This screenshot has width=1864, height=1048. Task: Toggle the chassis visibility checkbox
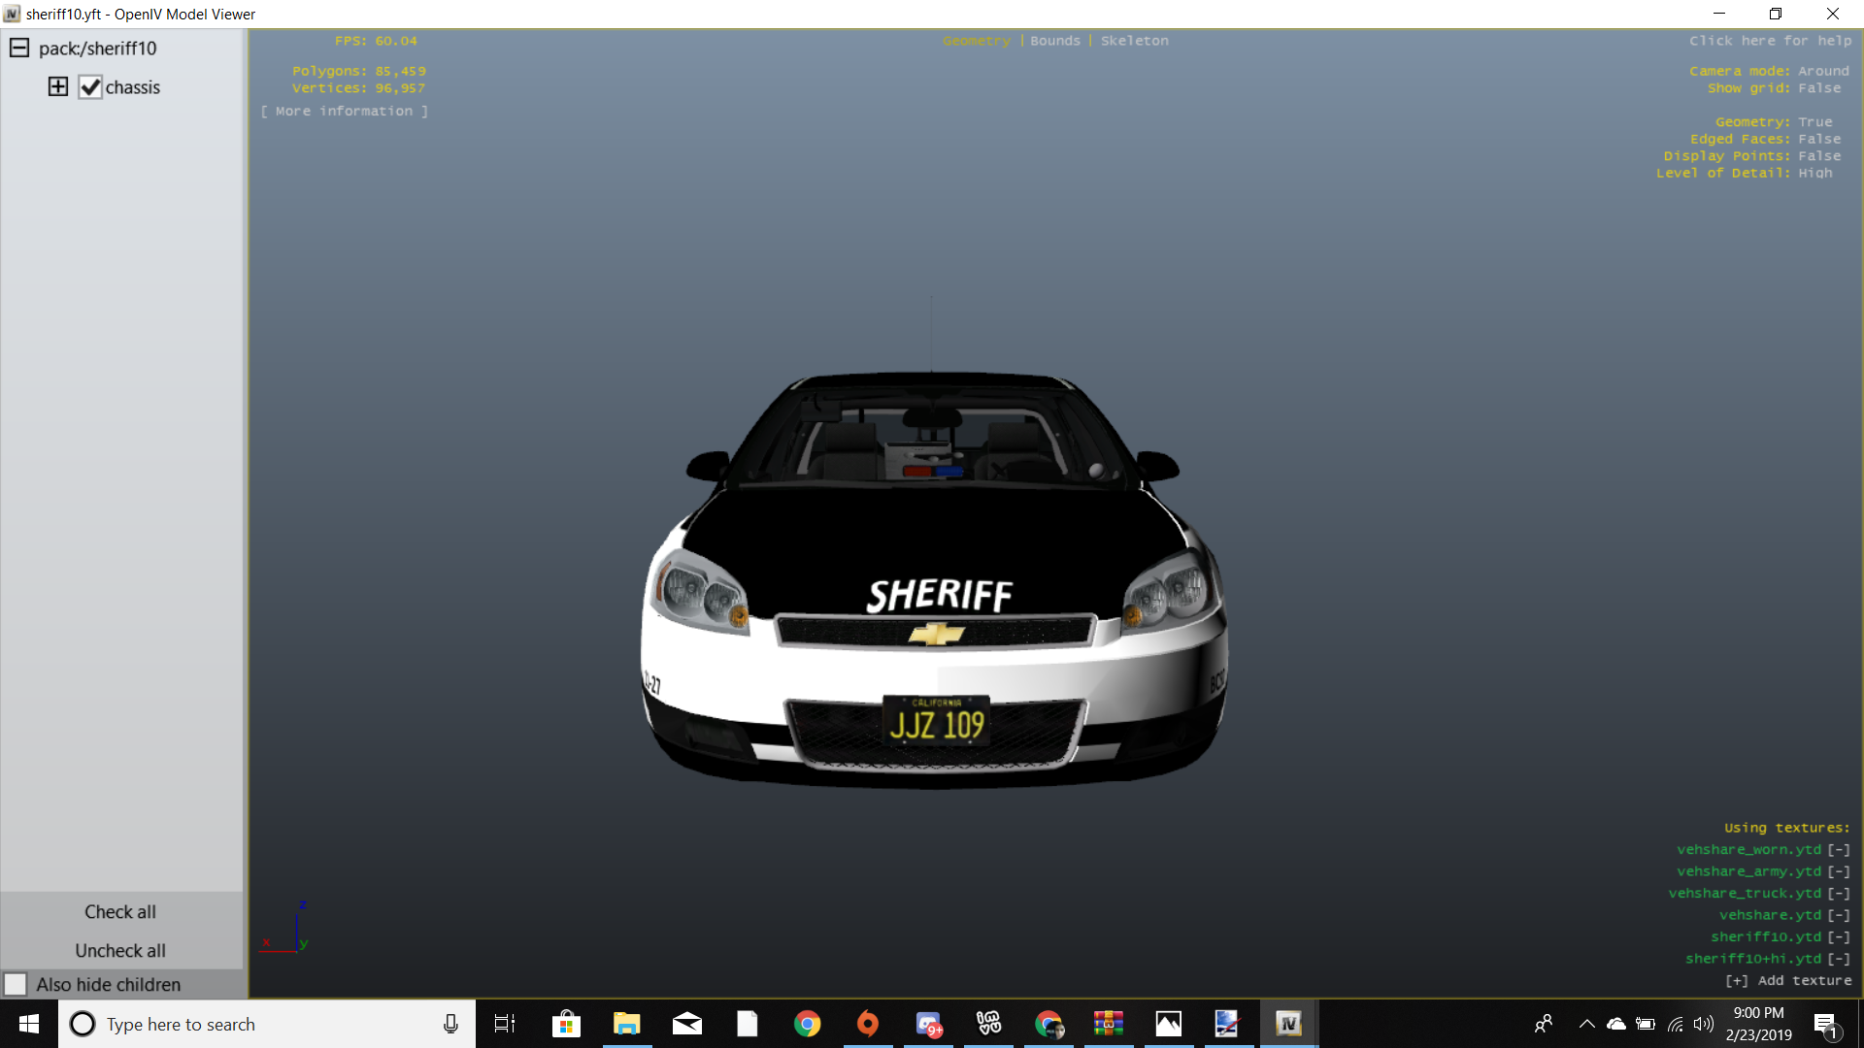tap(90, 87)
